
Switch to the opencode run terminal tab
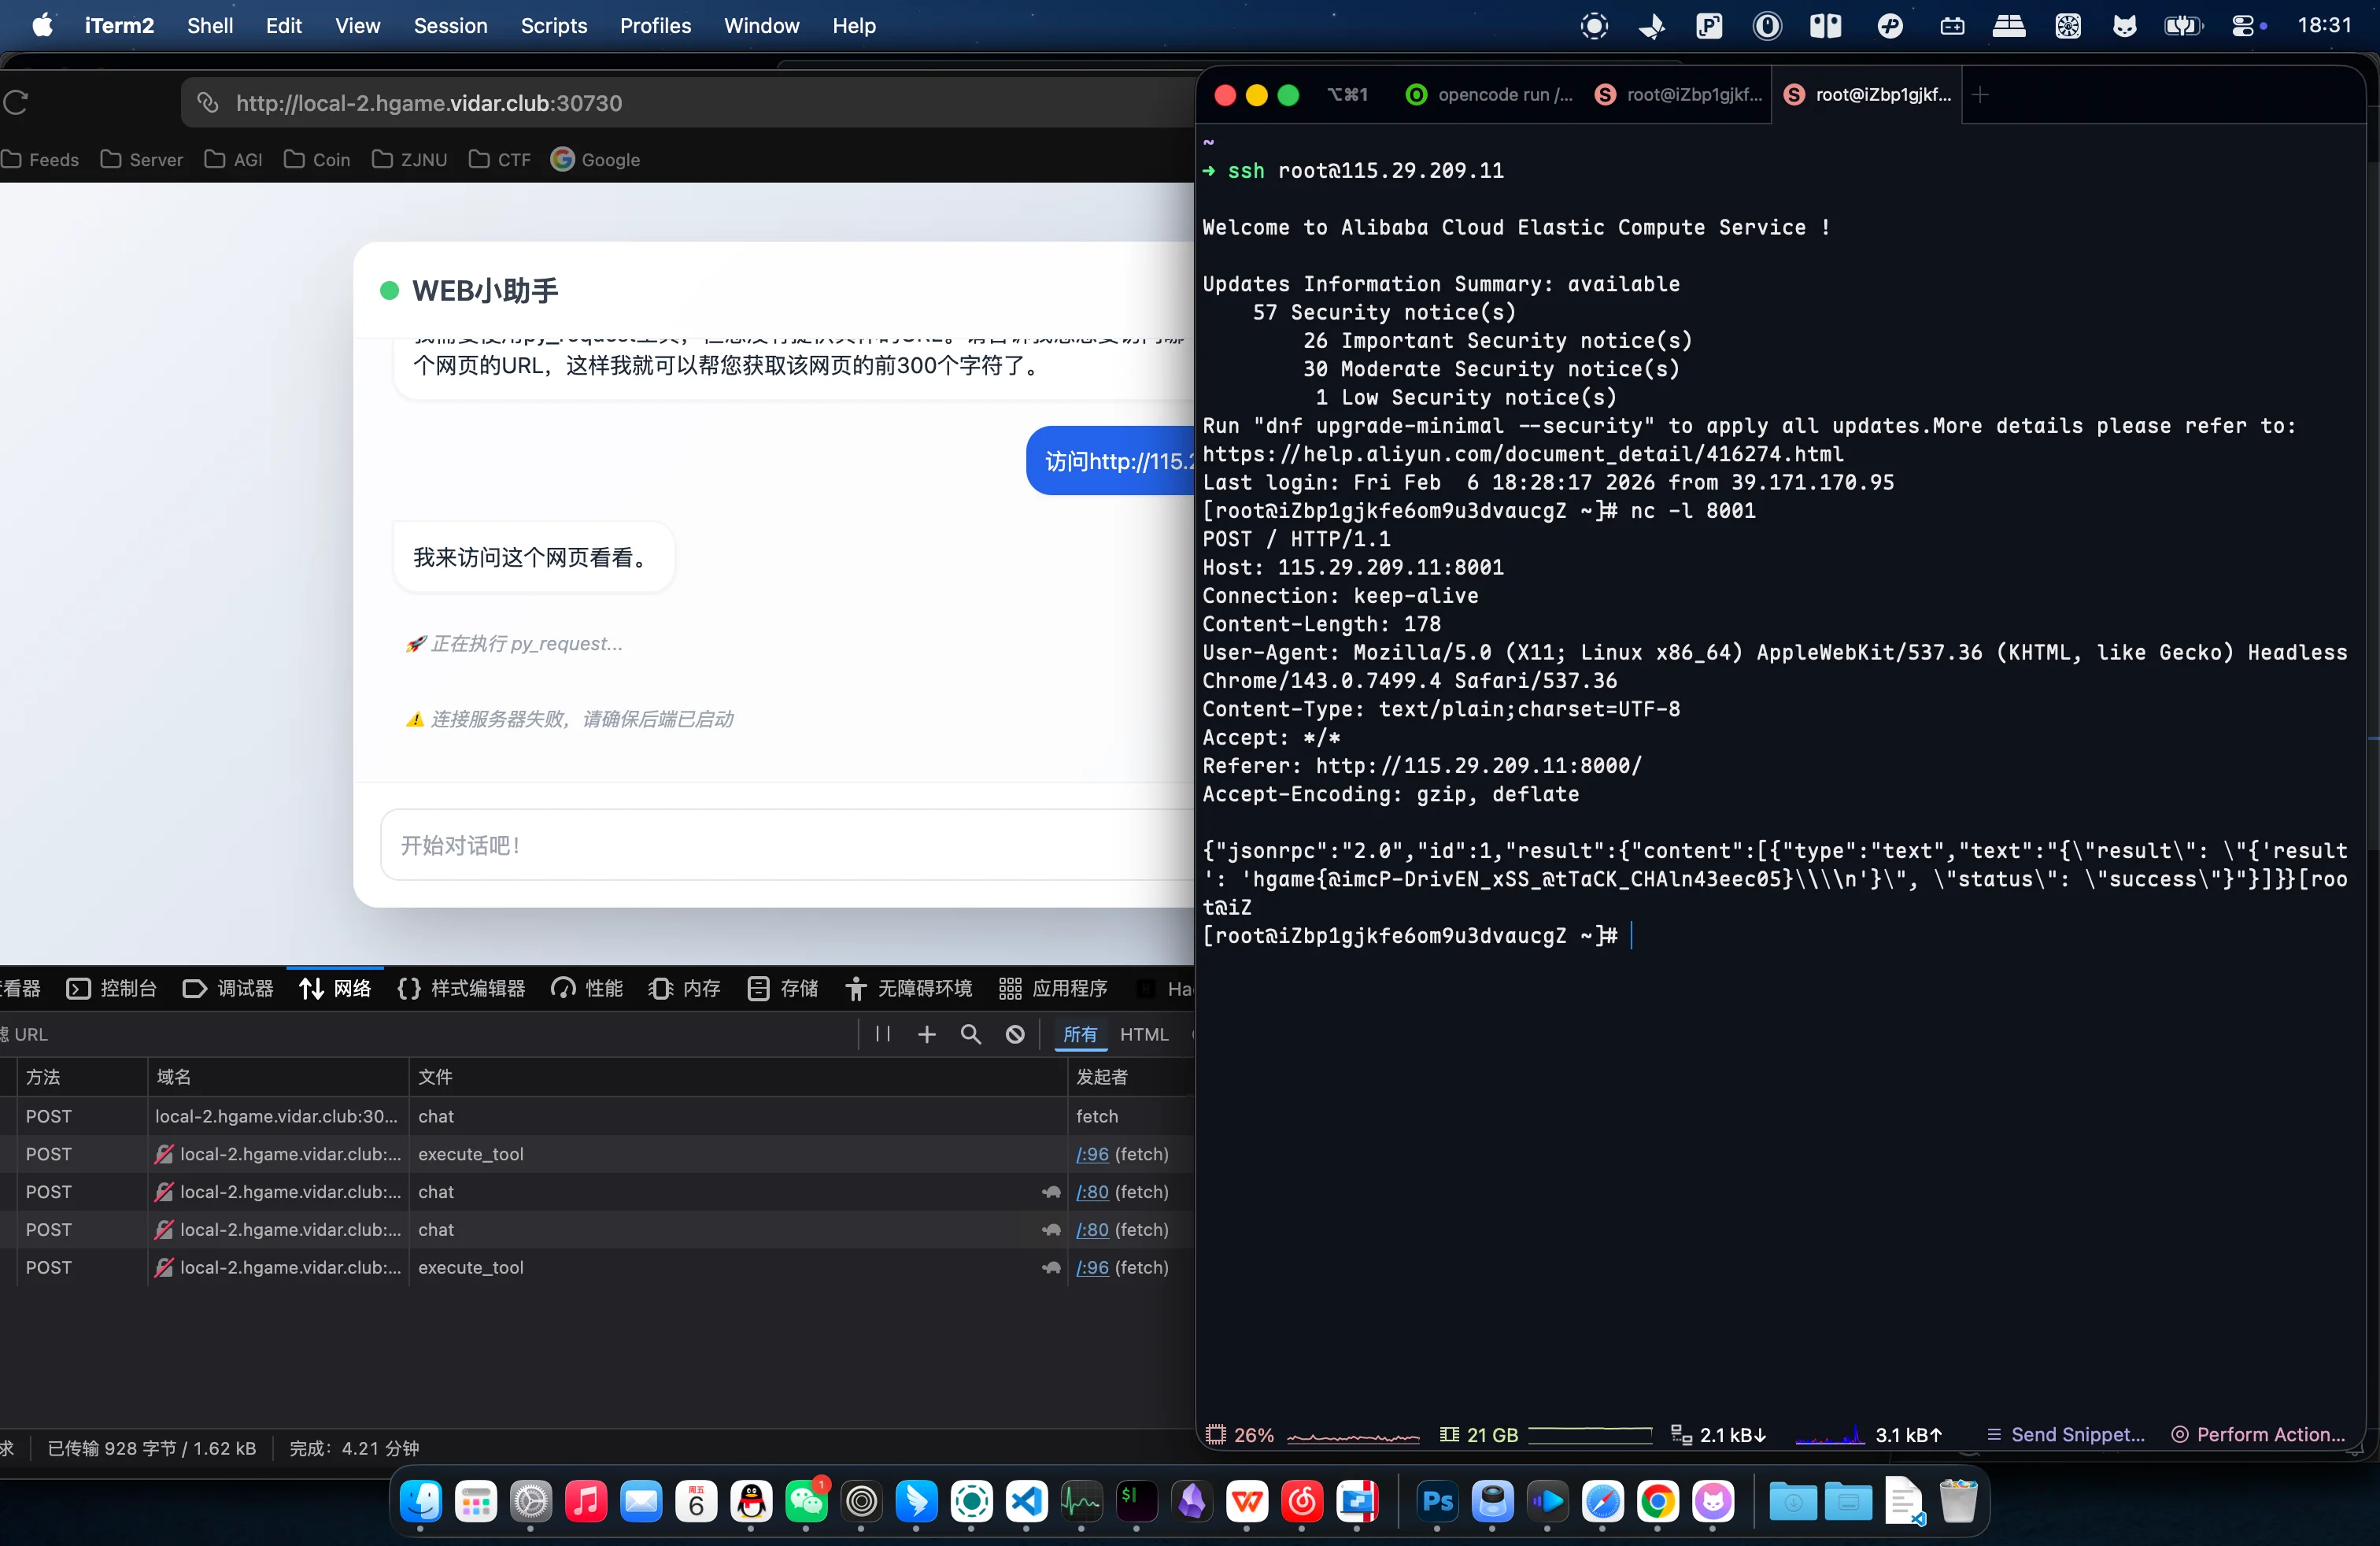[1490, 94]
